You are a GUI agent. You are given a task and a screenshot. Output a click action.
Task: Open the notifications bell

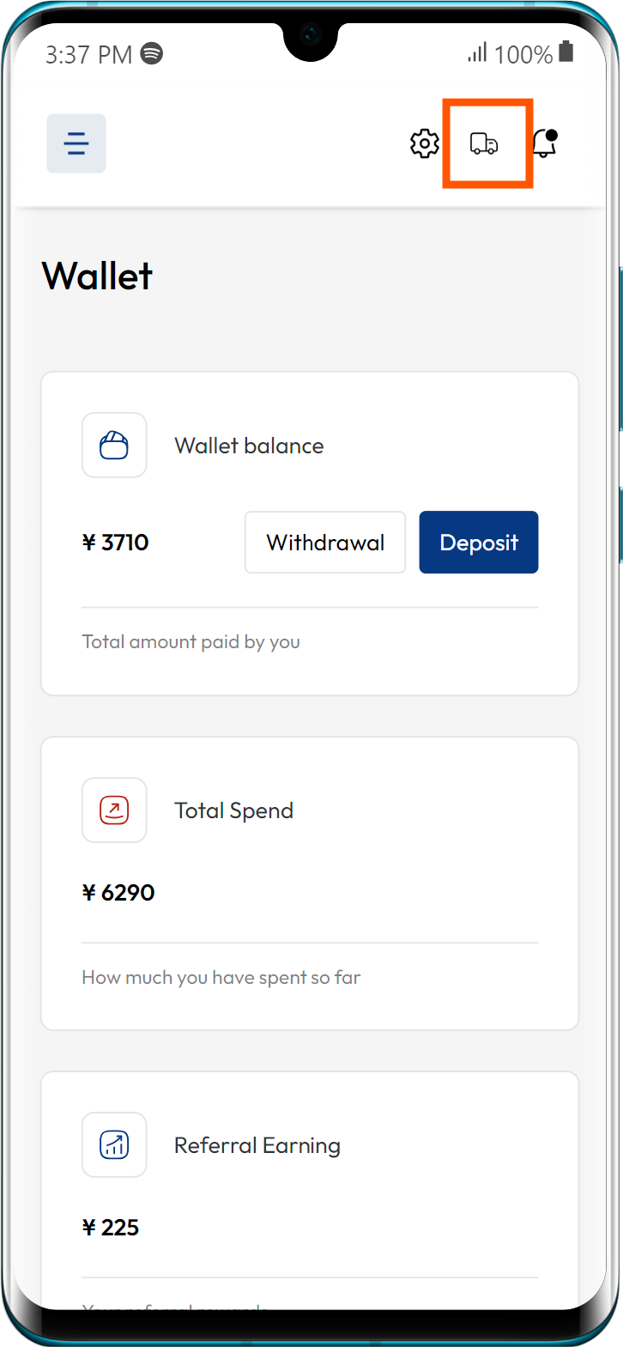544,143
